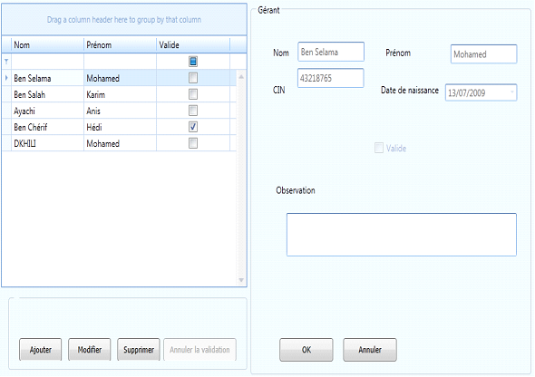Check the Valide box for DKHILI

[193, 143]
